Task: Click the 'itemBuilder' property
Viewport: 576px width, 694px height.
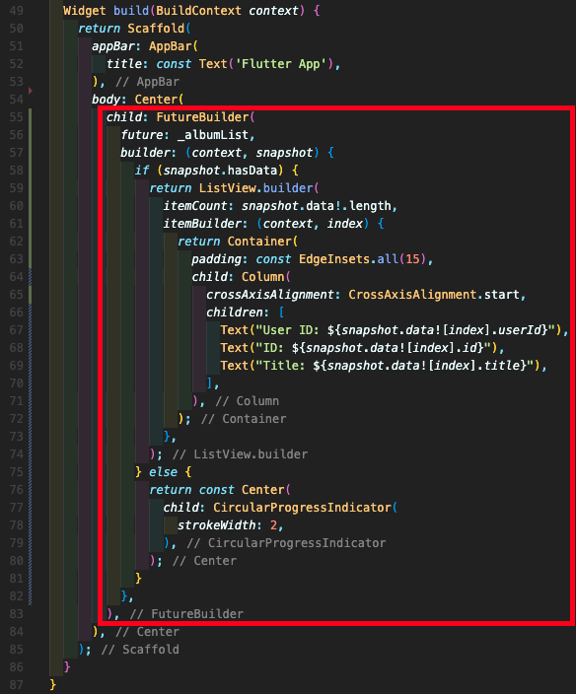Action: (202, 224)
